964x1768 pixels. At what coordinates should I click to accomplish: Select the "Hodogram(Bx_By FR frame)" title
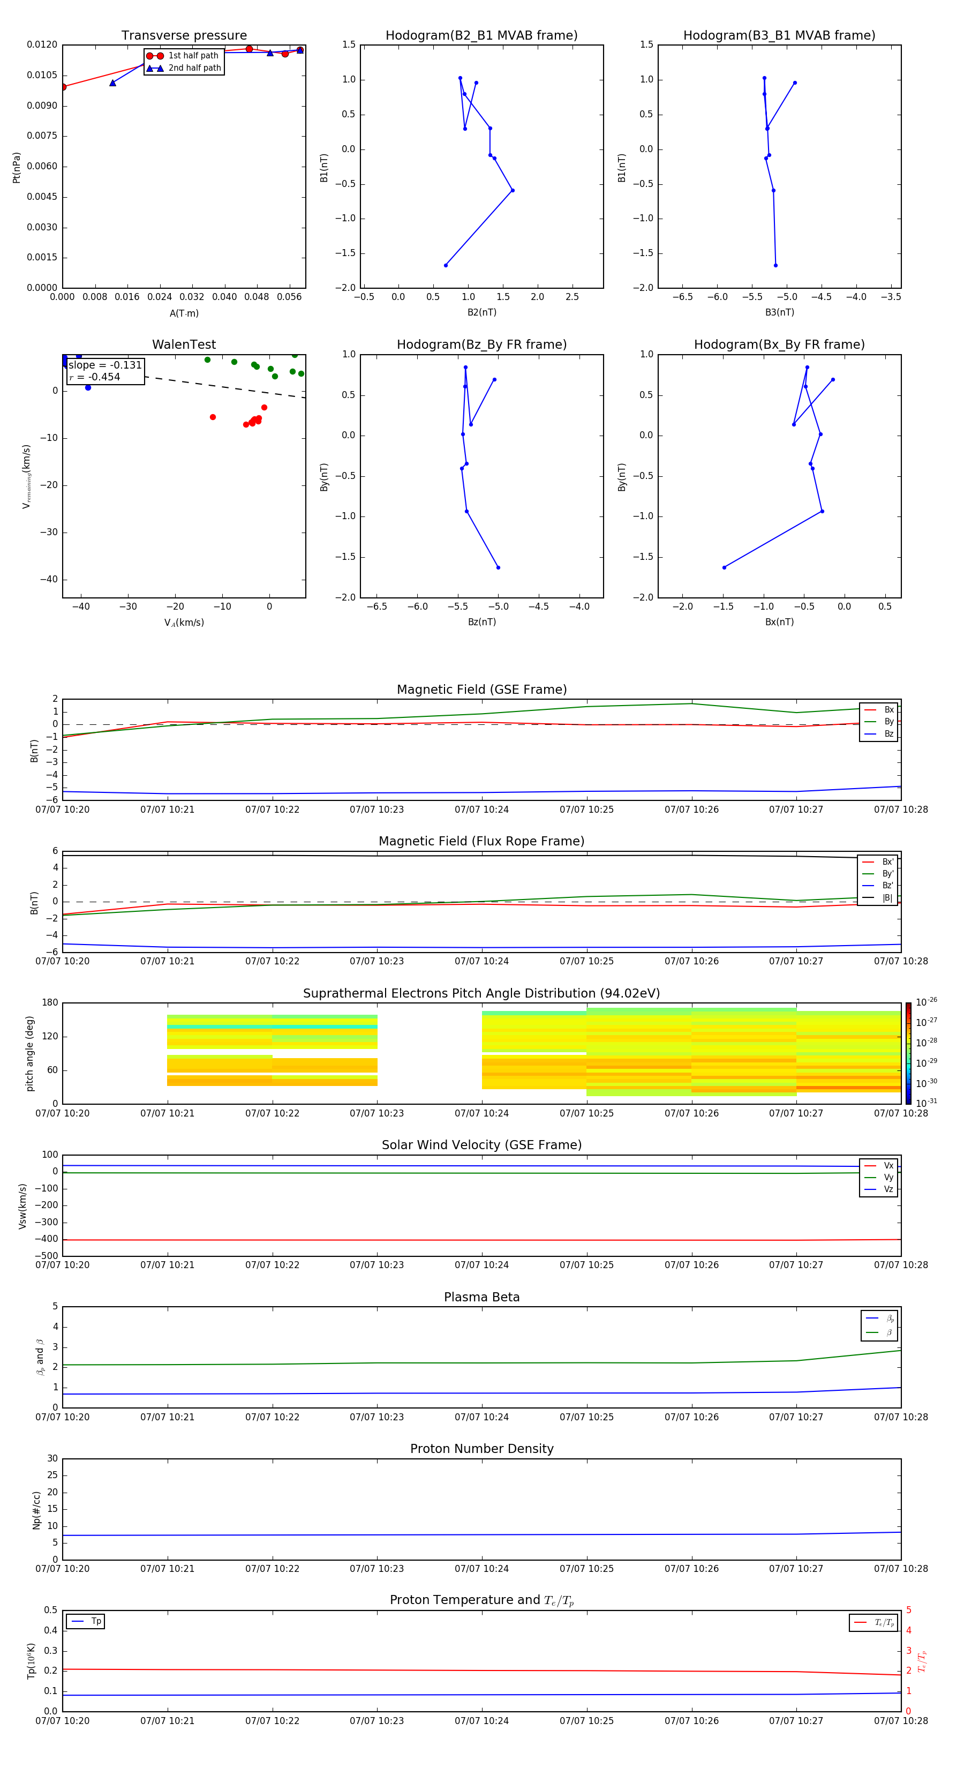click(x=779, y=344)
